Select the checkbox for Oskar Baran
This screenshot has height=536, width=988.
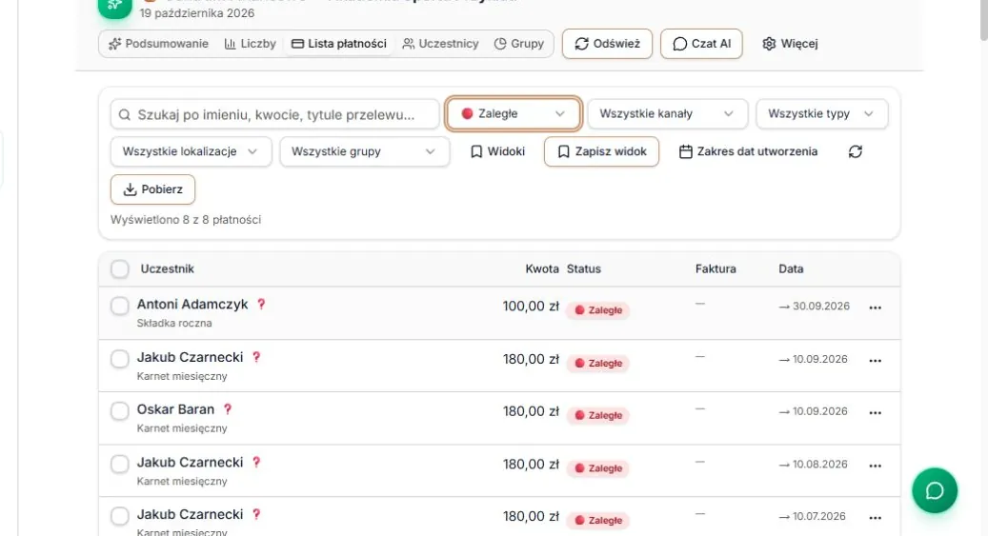(120, 411)
